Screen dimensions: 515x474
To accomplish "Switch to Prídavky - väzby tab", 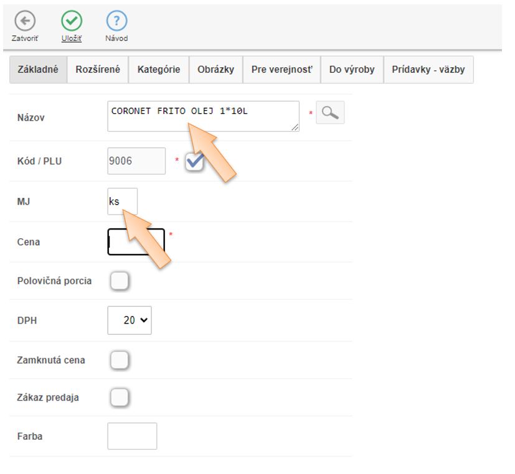I will coord(428,70).
